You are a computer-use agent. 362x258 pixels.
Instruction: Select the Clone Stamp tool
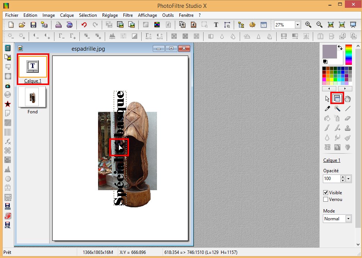tap(347, 128)
